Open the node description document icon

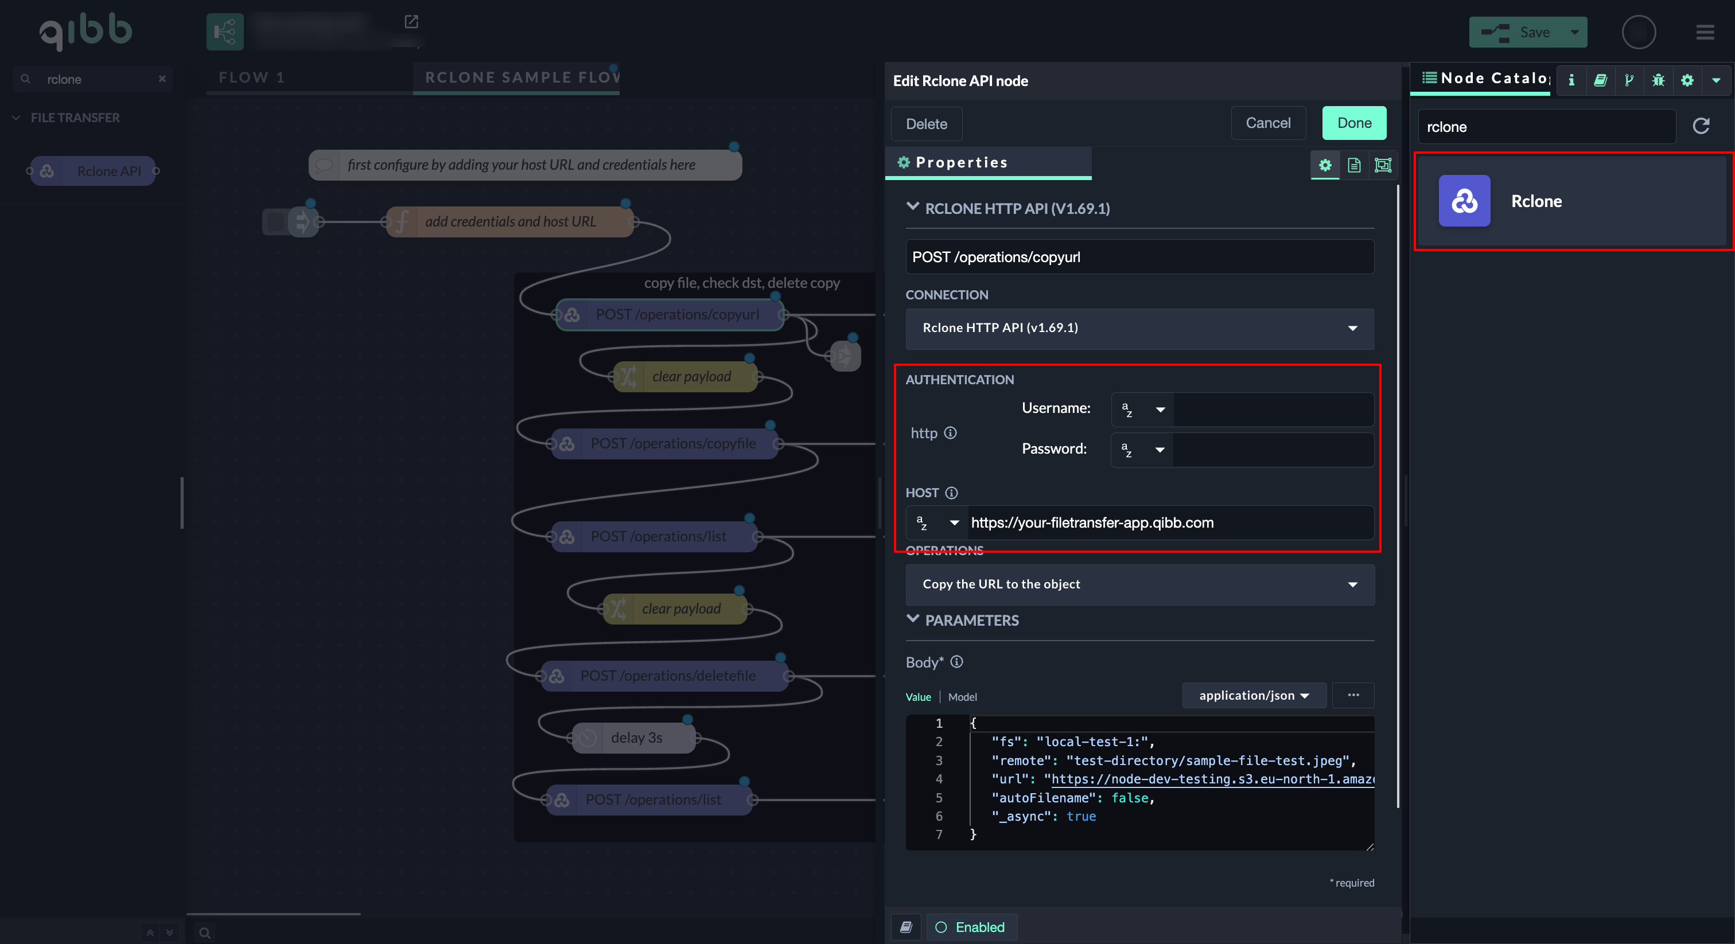pyautogui.click(x=1354, y=165)
